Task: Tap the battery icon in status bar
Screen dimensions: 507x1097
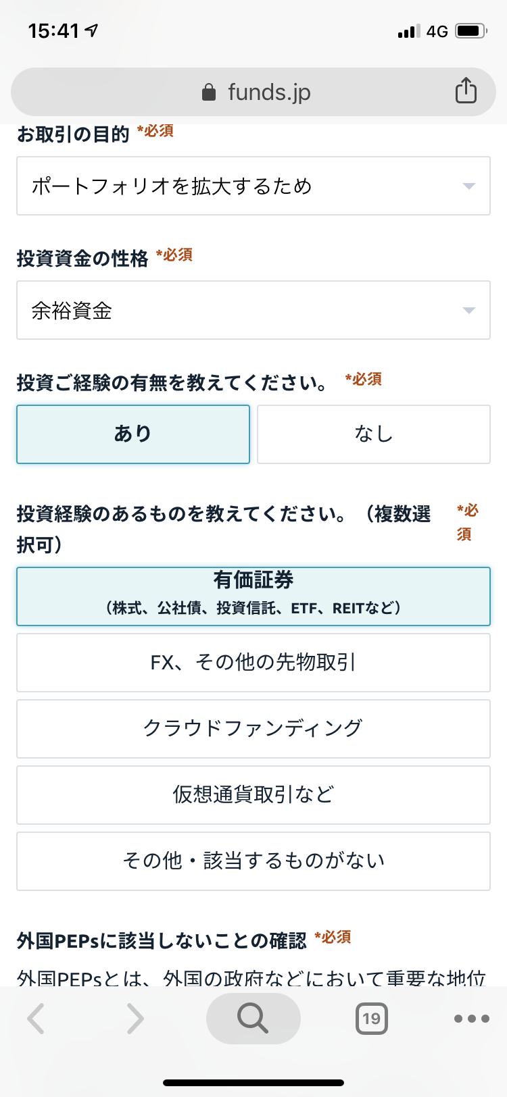Action: tap(471, 31)
